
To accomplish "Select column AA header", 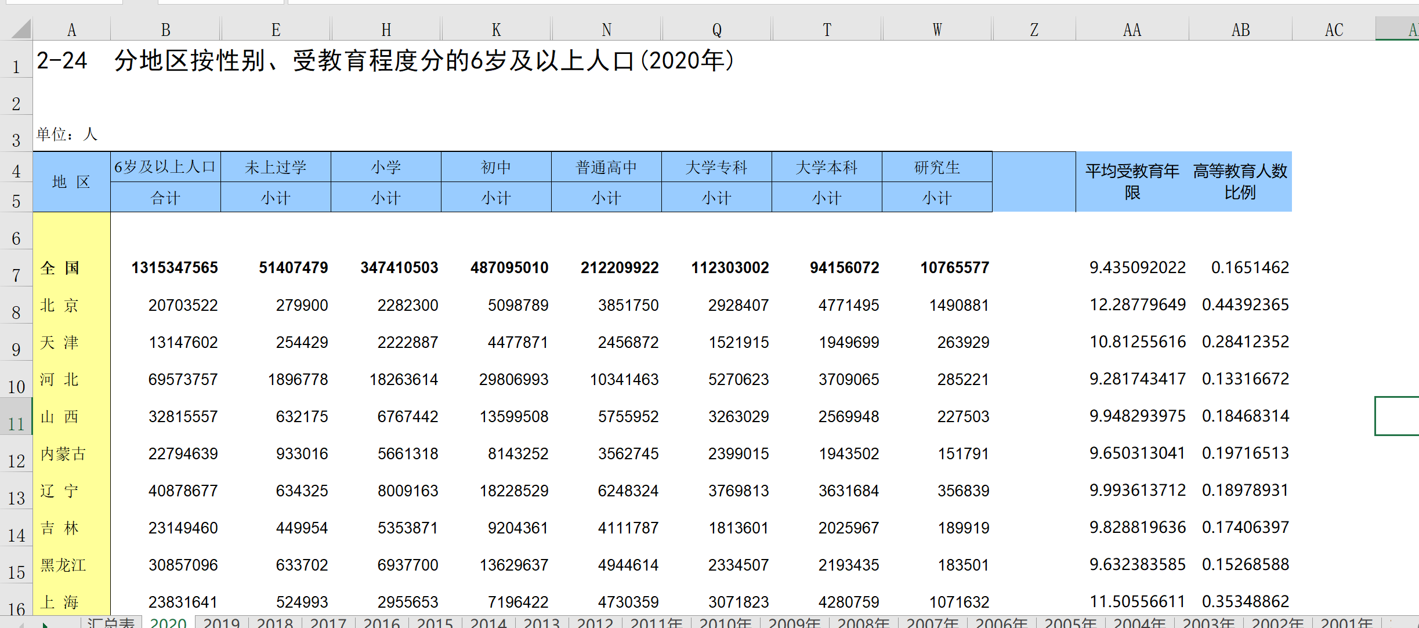I will (1132, 30).
